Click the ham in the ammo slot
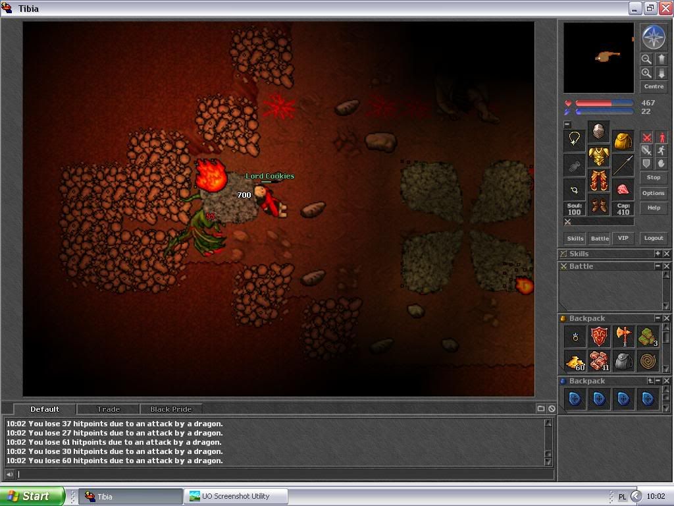Screen dimensions: 674x506 point(623,190)
